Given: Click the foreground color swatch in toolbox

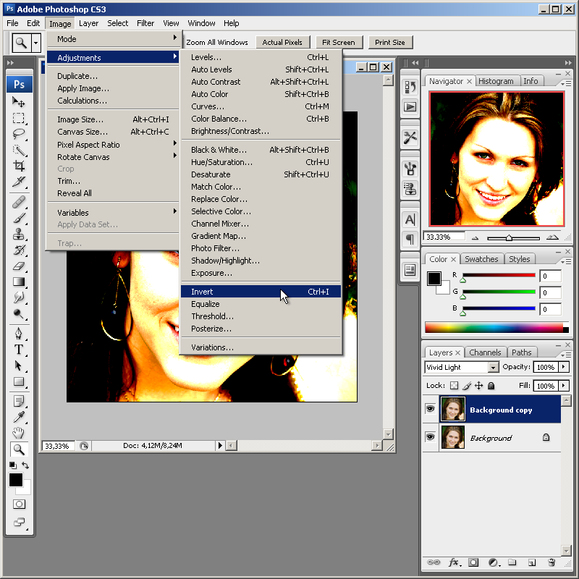Looking at the screenshot, I should point(15,480).
